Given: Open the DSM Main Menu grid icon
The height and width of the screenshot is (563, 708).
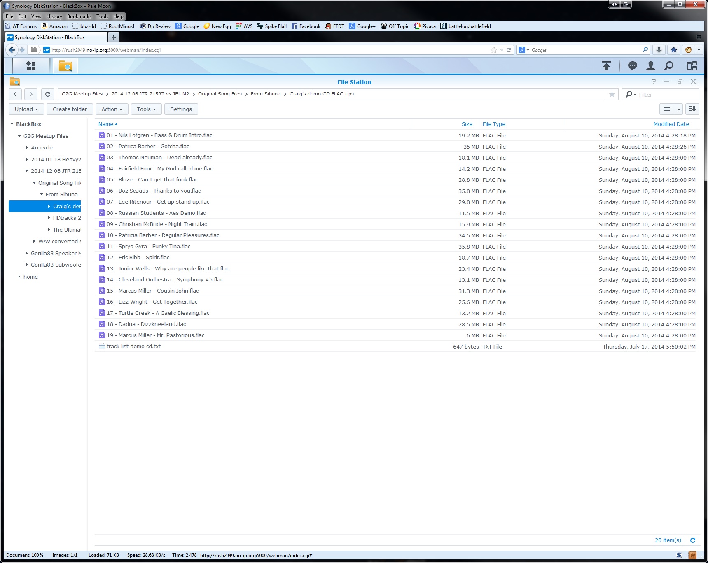Looking at the screenshot, I should coord(31,66).
